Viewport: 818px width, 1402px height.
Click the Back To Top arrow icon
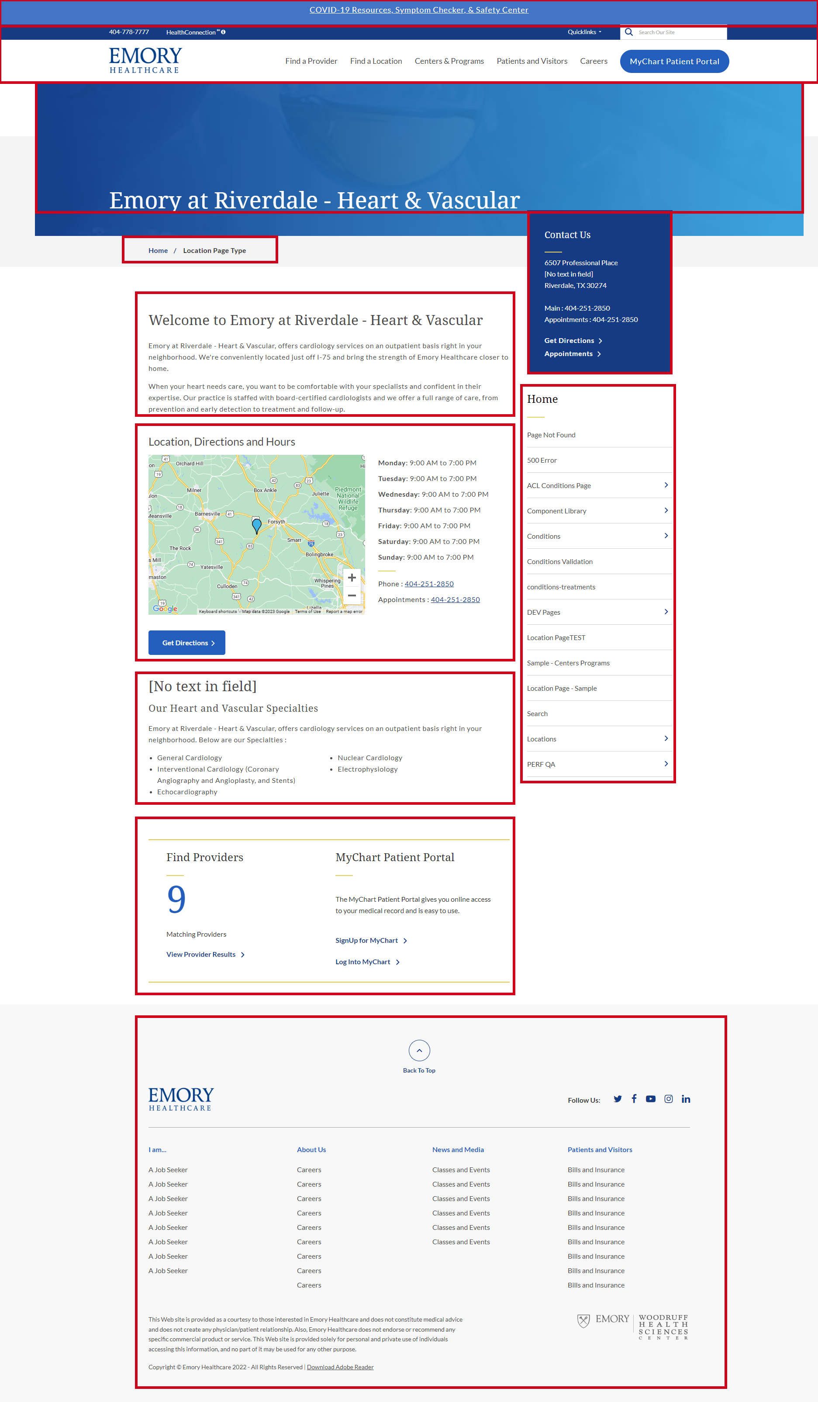[419, 1050]
